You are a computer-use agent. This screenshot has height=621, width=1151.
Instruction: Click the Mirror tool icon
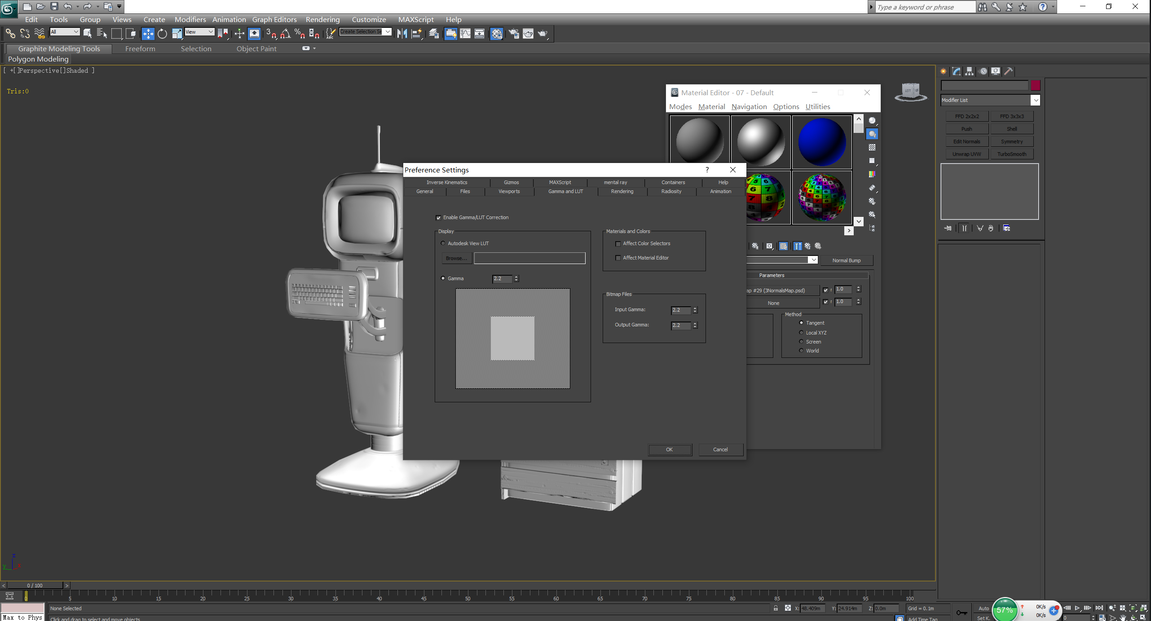(402, 34)
